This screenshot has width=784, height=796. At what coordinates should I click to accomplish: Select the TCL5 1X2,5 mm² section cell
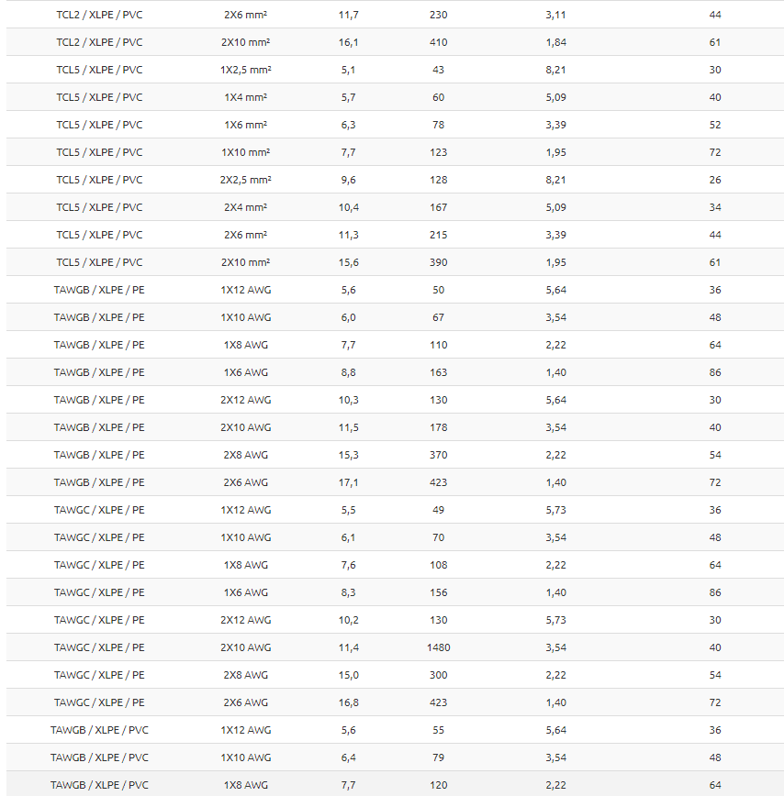tap(245, 70)
